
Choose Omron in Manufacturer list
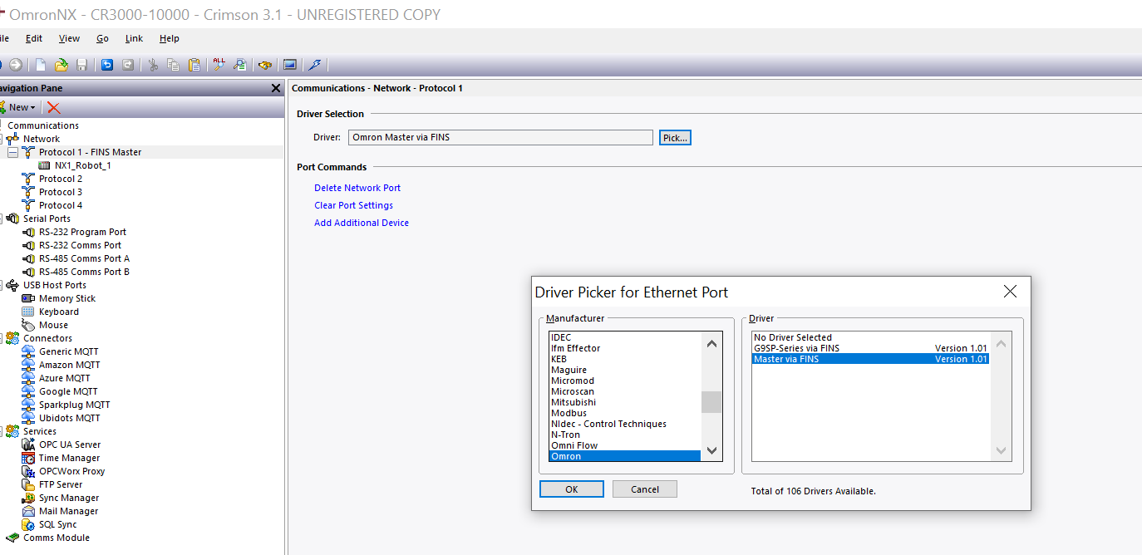pyautogui.click(x=625, y=456)
